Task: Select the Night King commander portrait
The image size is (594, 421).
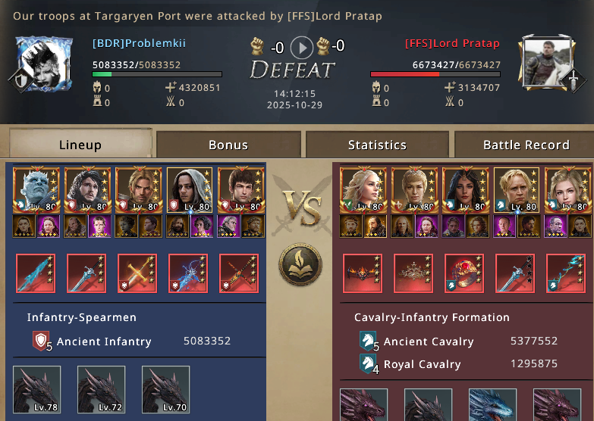Action: (x=36, y=190)
